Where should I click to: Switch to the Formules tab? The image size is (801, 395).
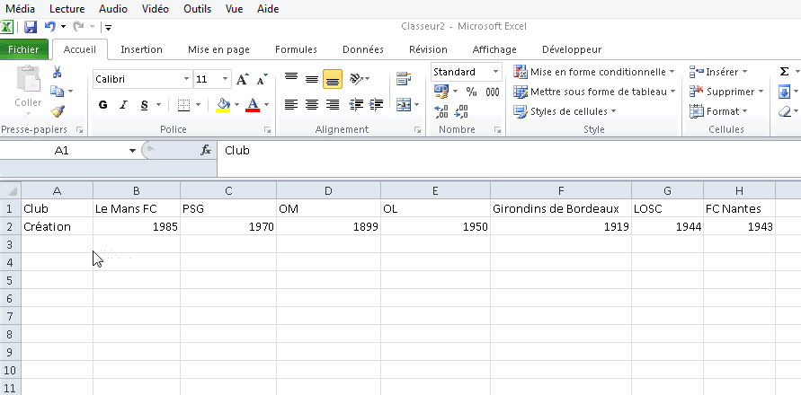[296, 49]
